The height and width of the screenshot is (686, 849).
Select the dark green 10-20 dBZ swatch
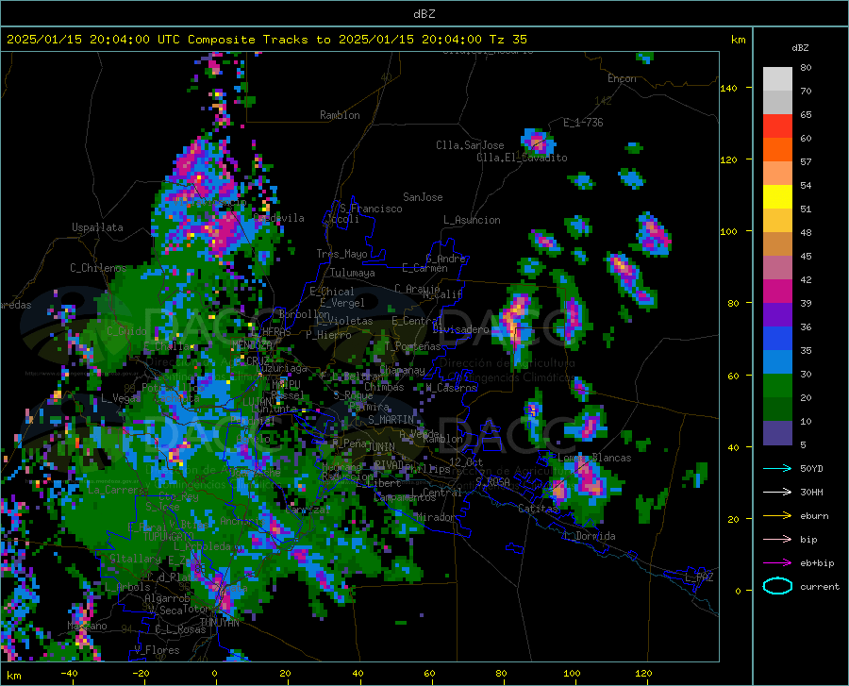pos(777,410)
